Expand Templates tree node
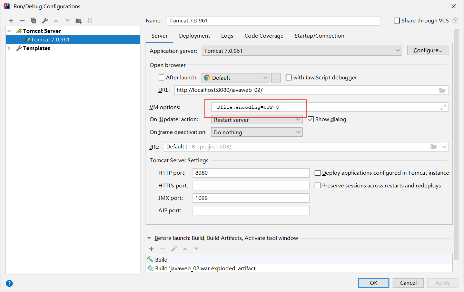The width and height of the screenshot is (464, 292). [x=9, y=48]
